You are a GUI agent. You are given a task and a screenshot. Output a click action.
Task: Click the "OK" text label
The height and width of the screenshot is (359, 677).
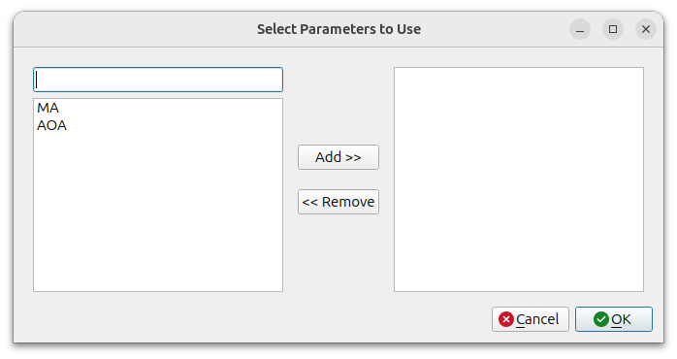tap(621, 319)
